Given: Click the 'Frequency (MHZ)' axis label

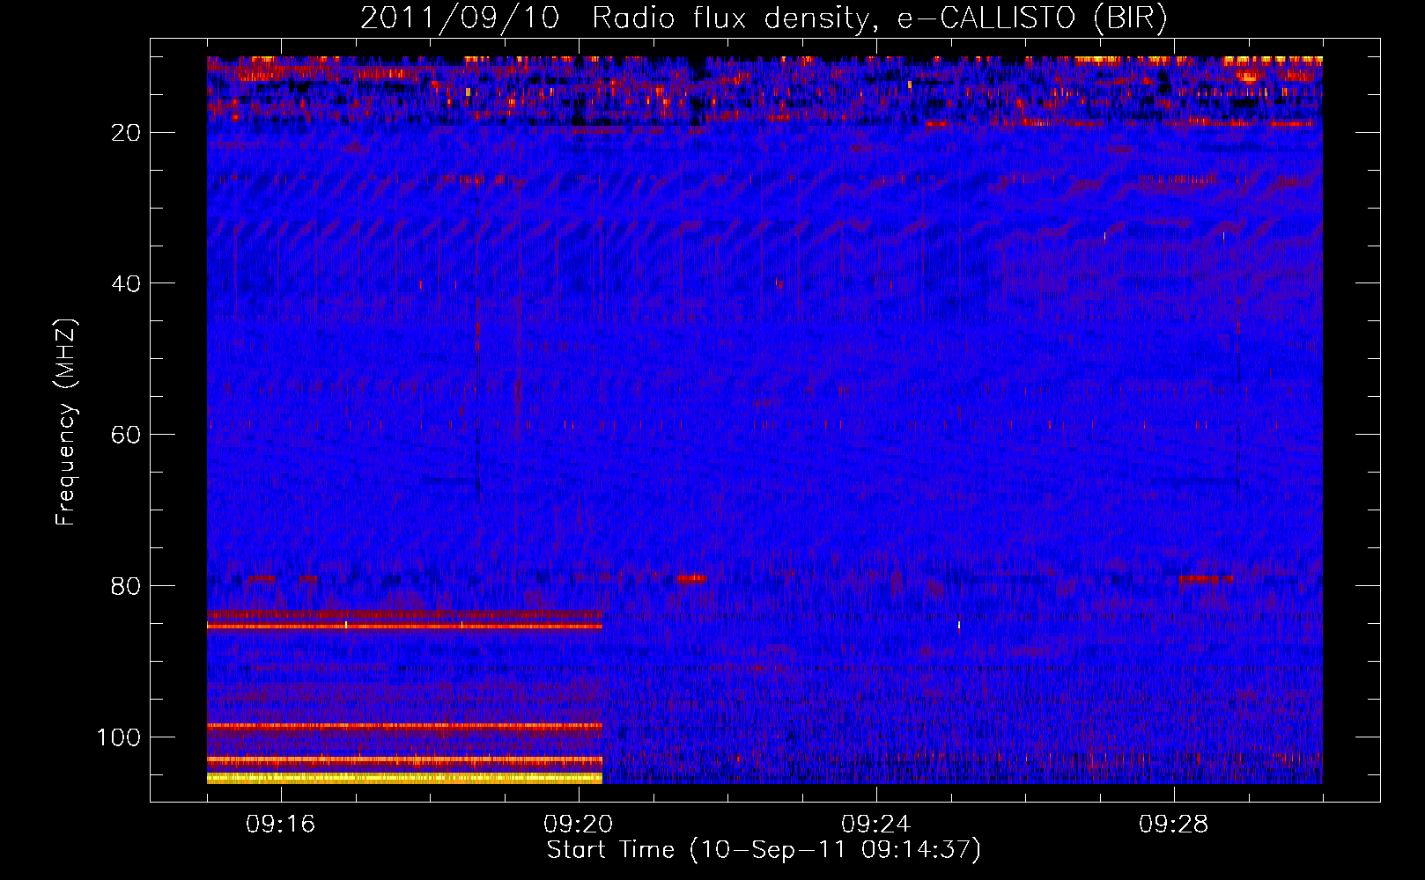Looking at the screenshot, I should (67, 422).
